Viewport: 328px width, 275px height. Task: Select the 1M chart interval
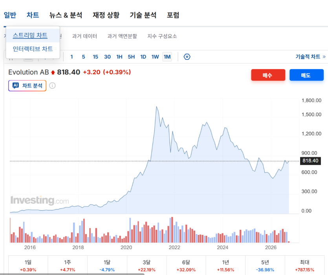coord(167,57)
